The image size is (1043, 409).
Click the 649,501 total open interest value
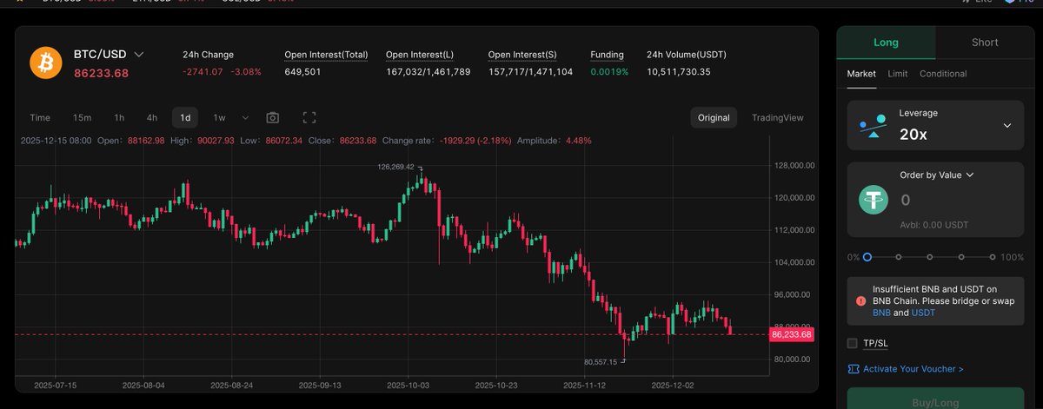(x=302, y=71)
